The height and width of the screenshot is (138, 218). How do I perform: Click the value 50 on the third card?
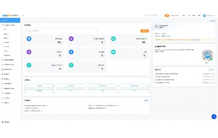[x=144, y=42]
